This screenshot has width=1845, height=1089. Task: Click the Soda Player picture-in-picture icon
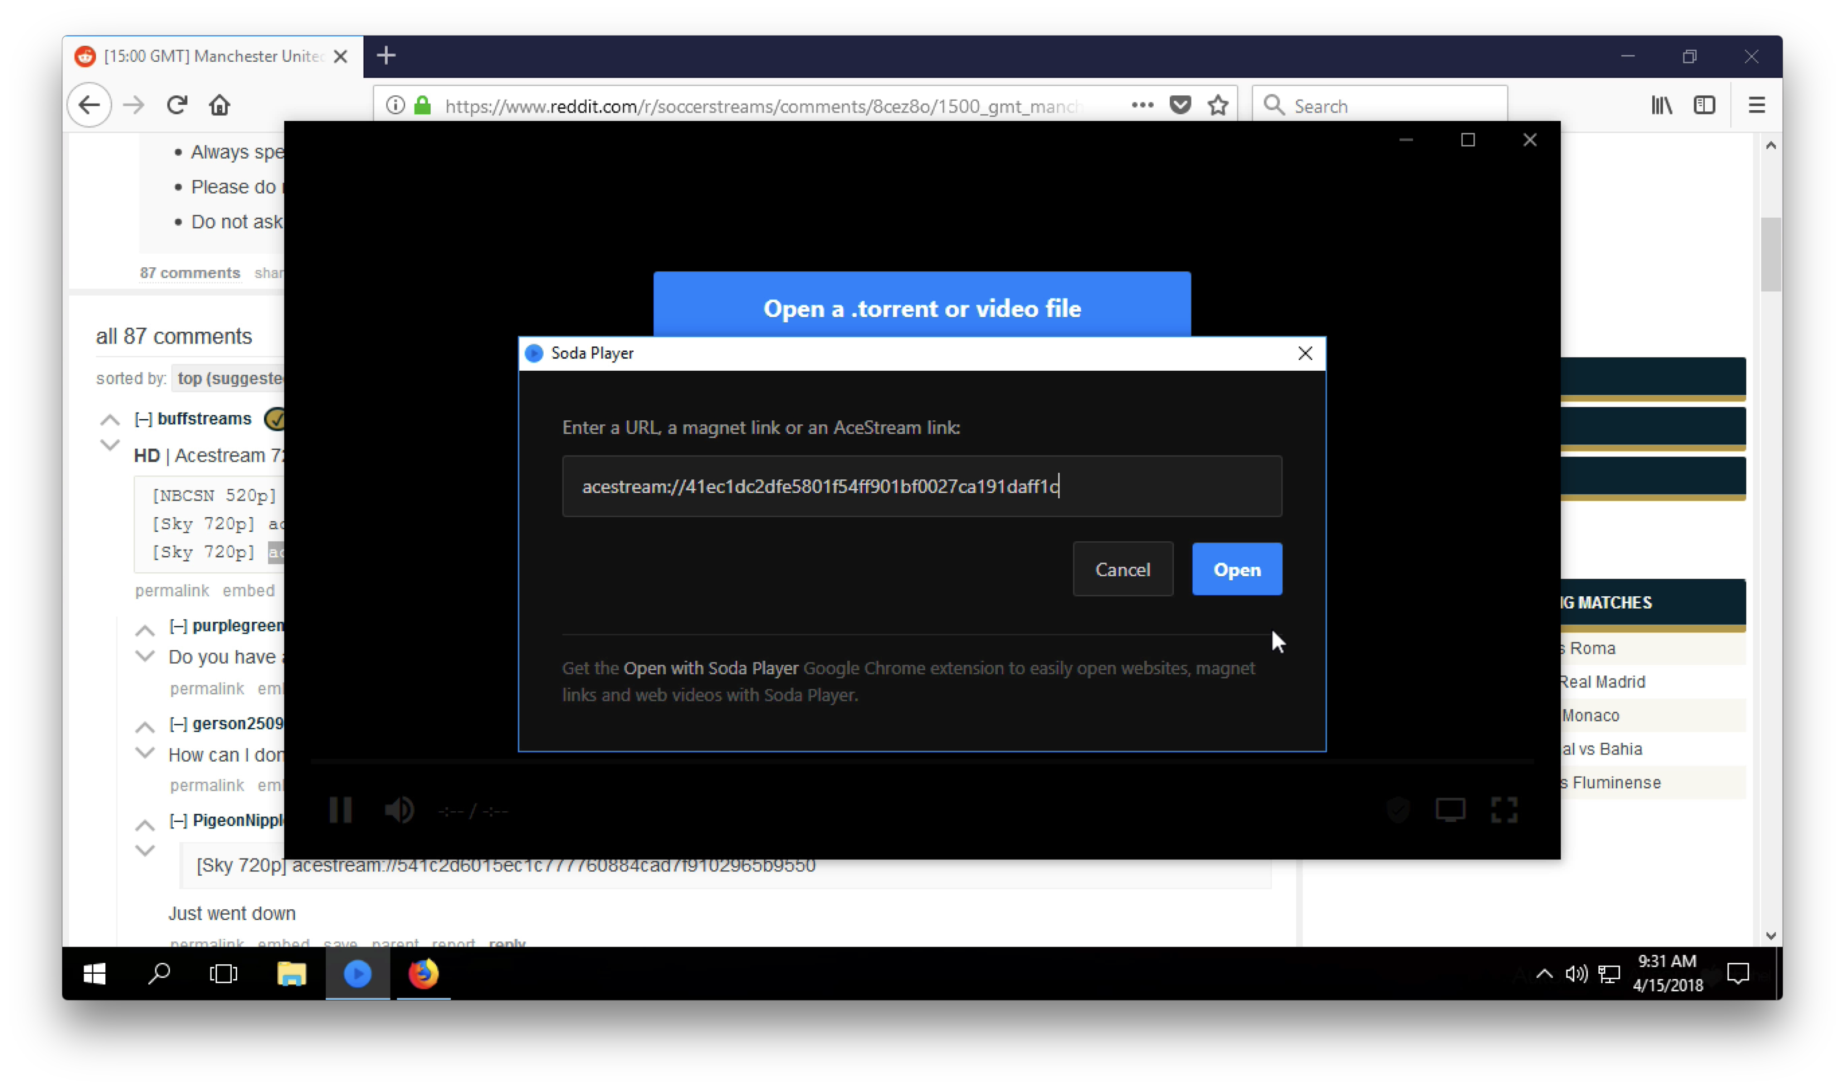(x=1449, y=810)
